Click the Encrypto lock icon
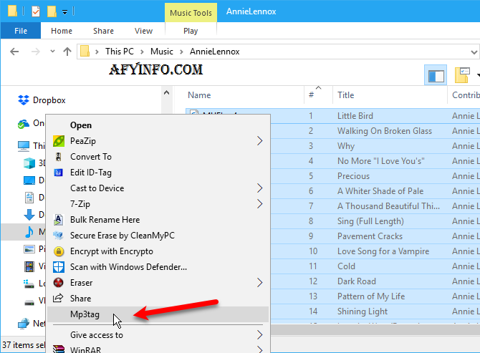The width and height of the screenshot is (480, 353). click(x=59, y=251)
